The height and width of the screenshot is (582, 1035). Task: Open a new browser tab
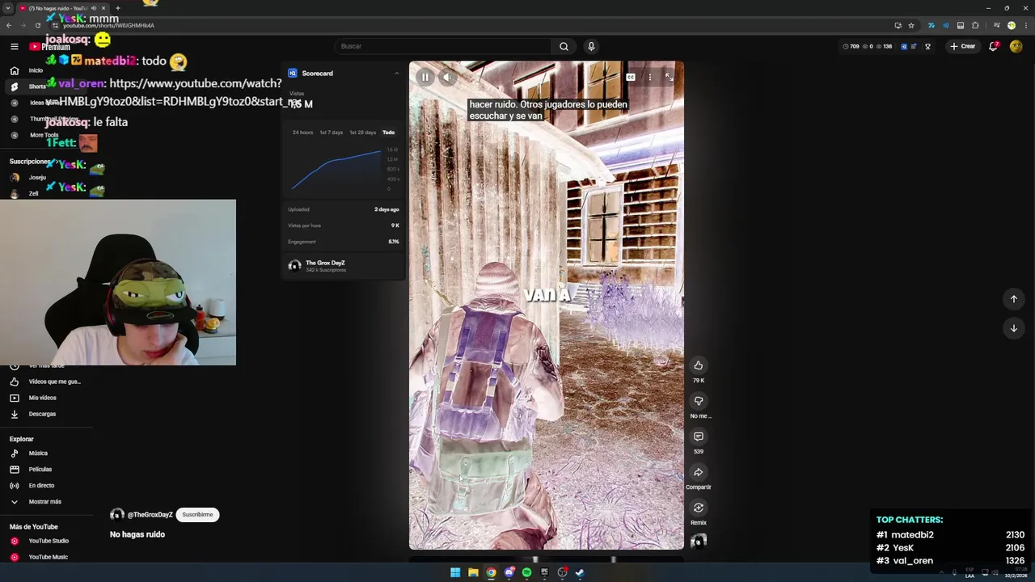point(117,8)
